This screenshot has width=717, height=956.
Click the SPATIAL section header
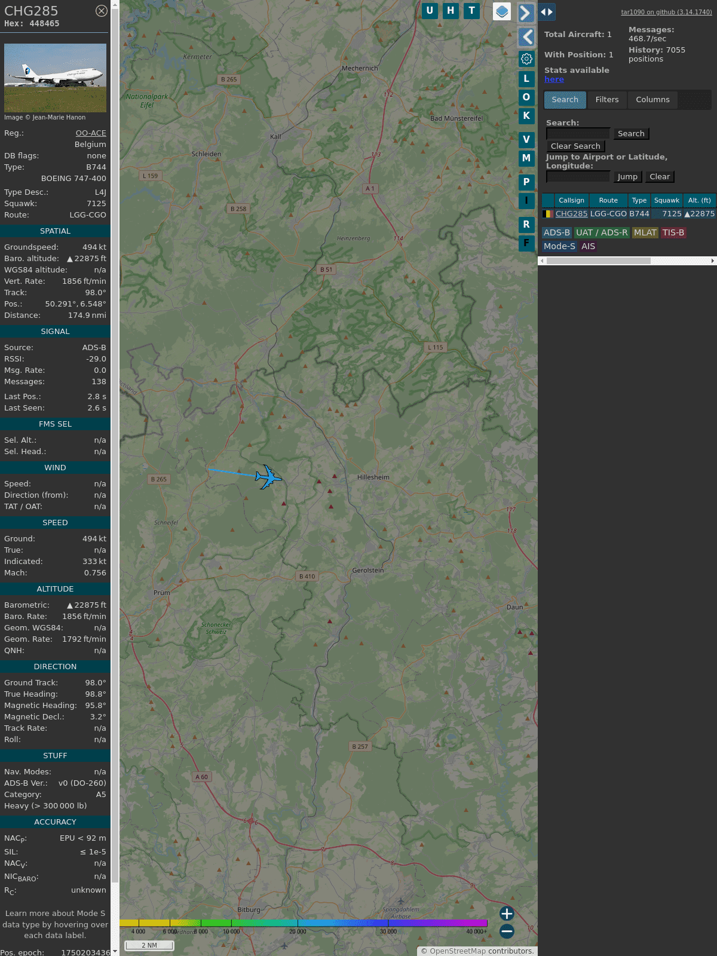point(55,231)
